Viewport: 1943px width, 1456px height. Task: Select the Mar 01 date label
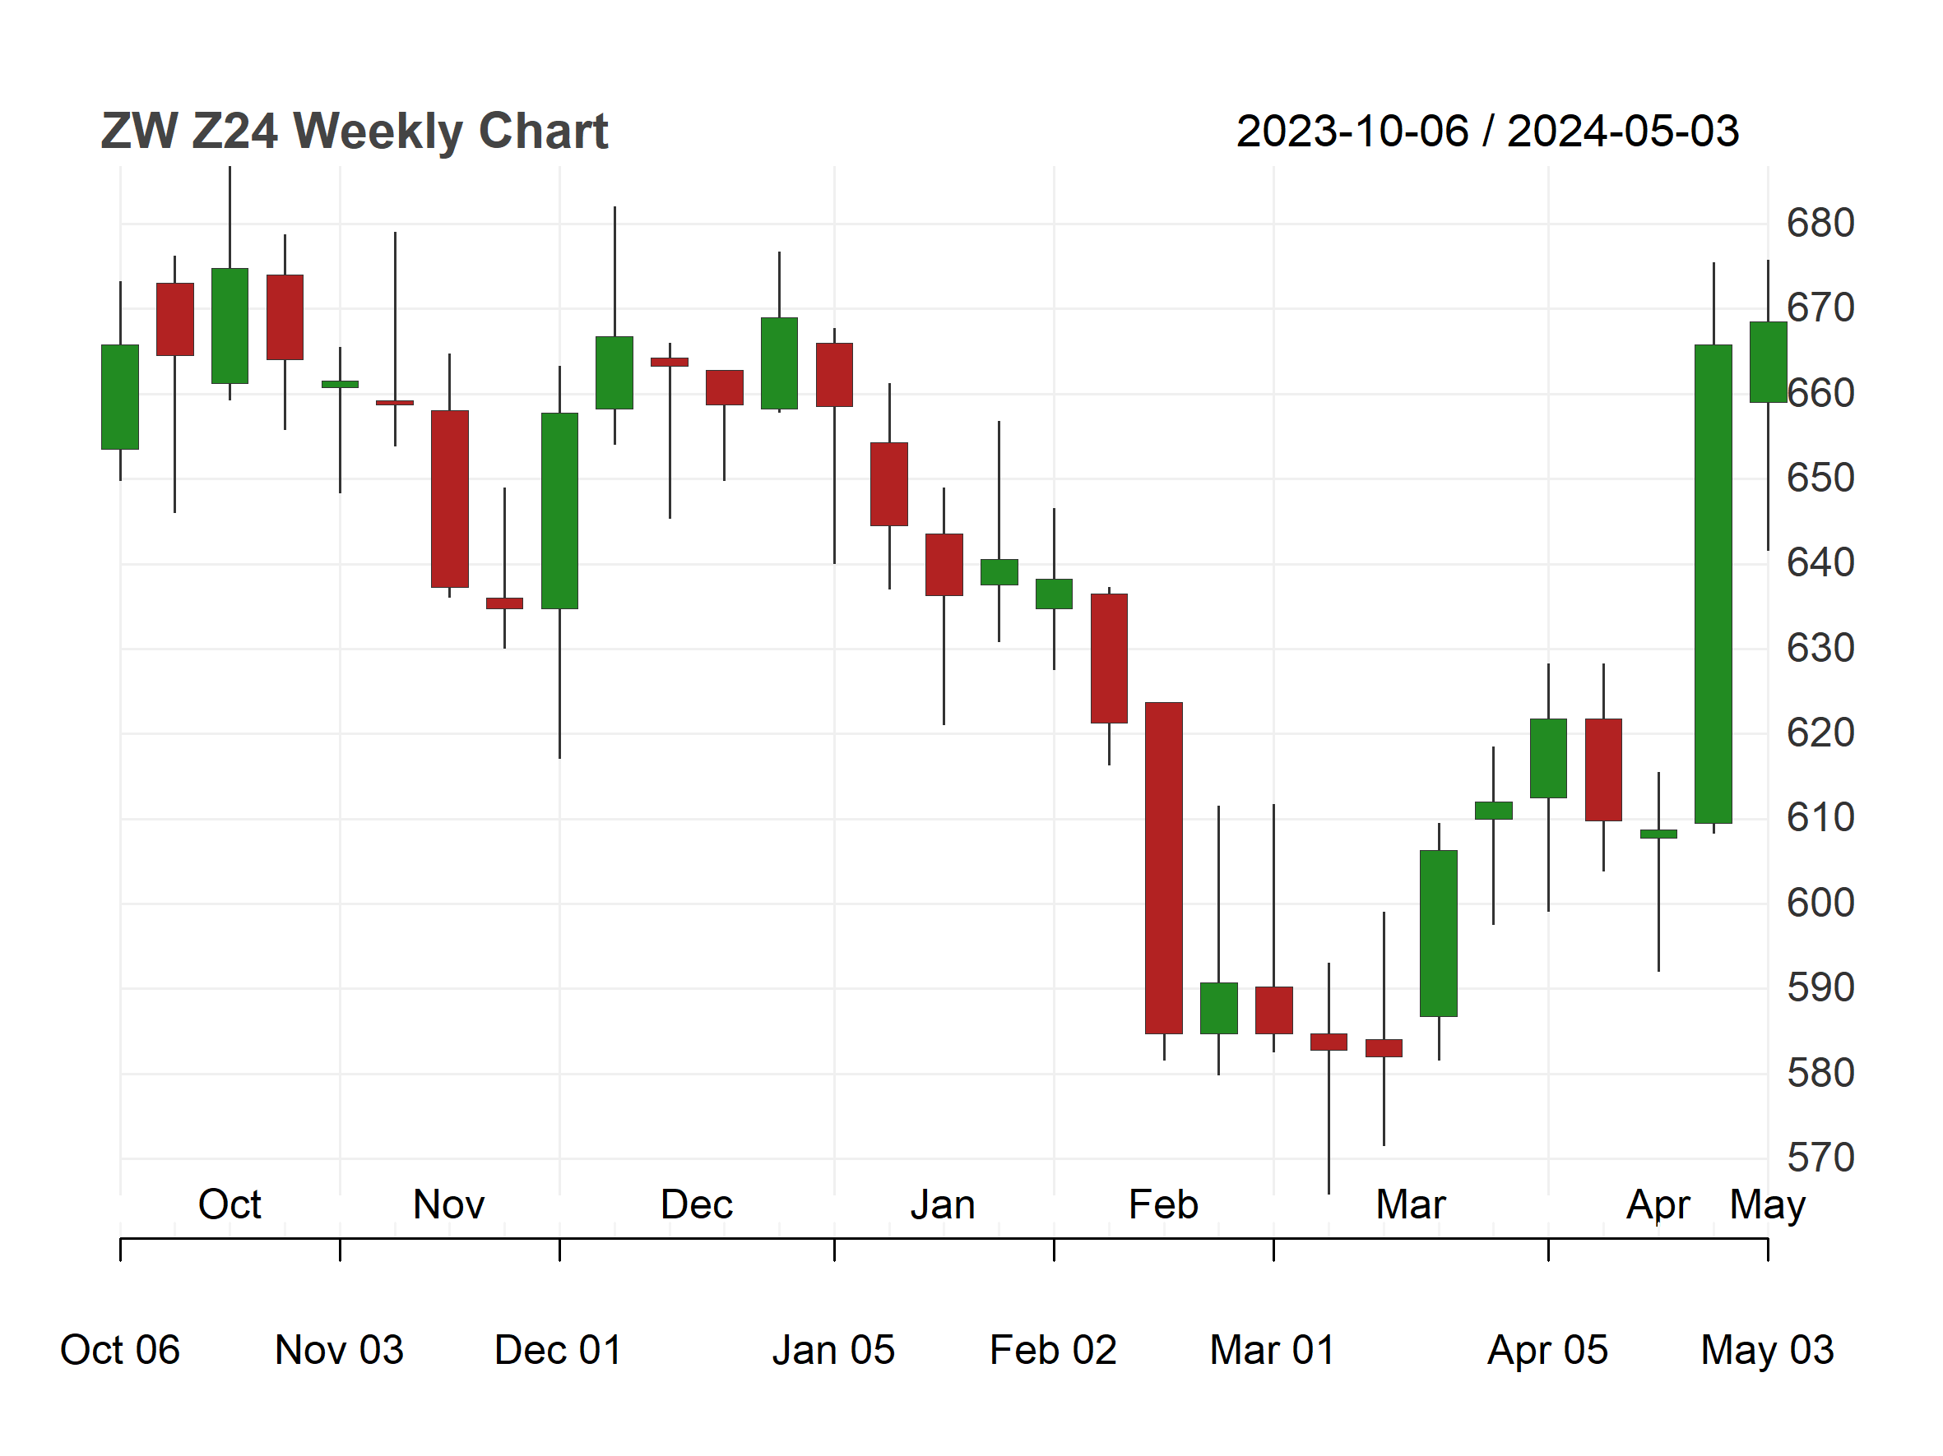1273,1350
